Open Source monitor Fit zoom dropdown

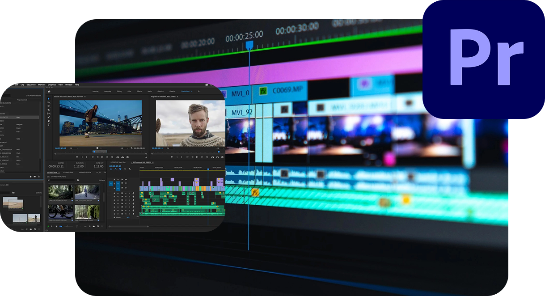point(74,148)
